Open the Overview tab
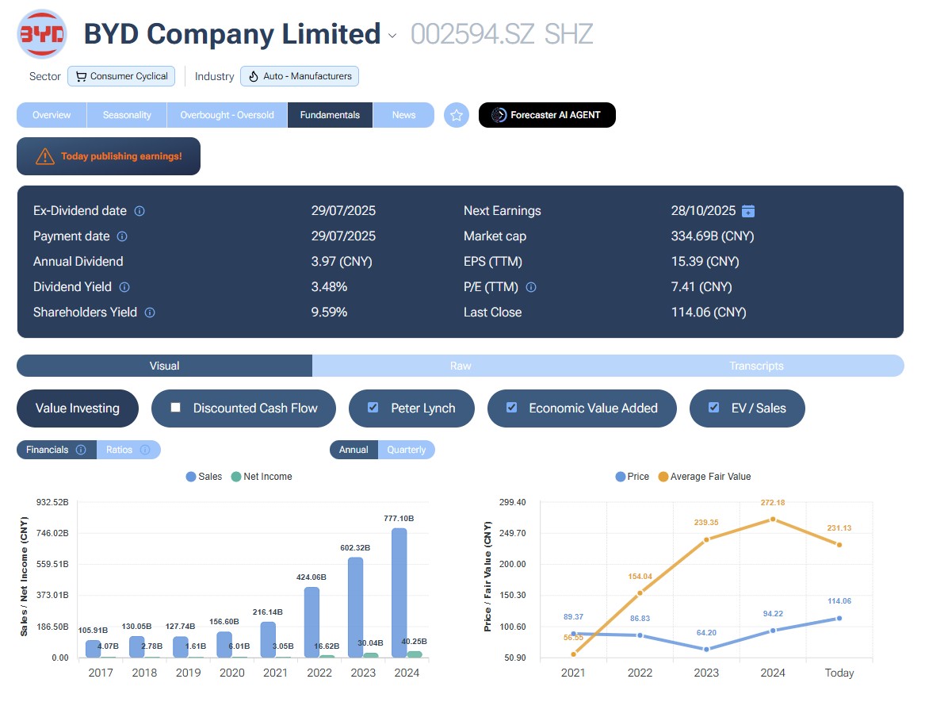This screenshot has height=721, width=925. click(x=52, y=115)
